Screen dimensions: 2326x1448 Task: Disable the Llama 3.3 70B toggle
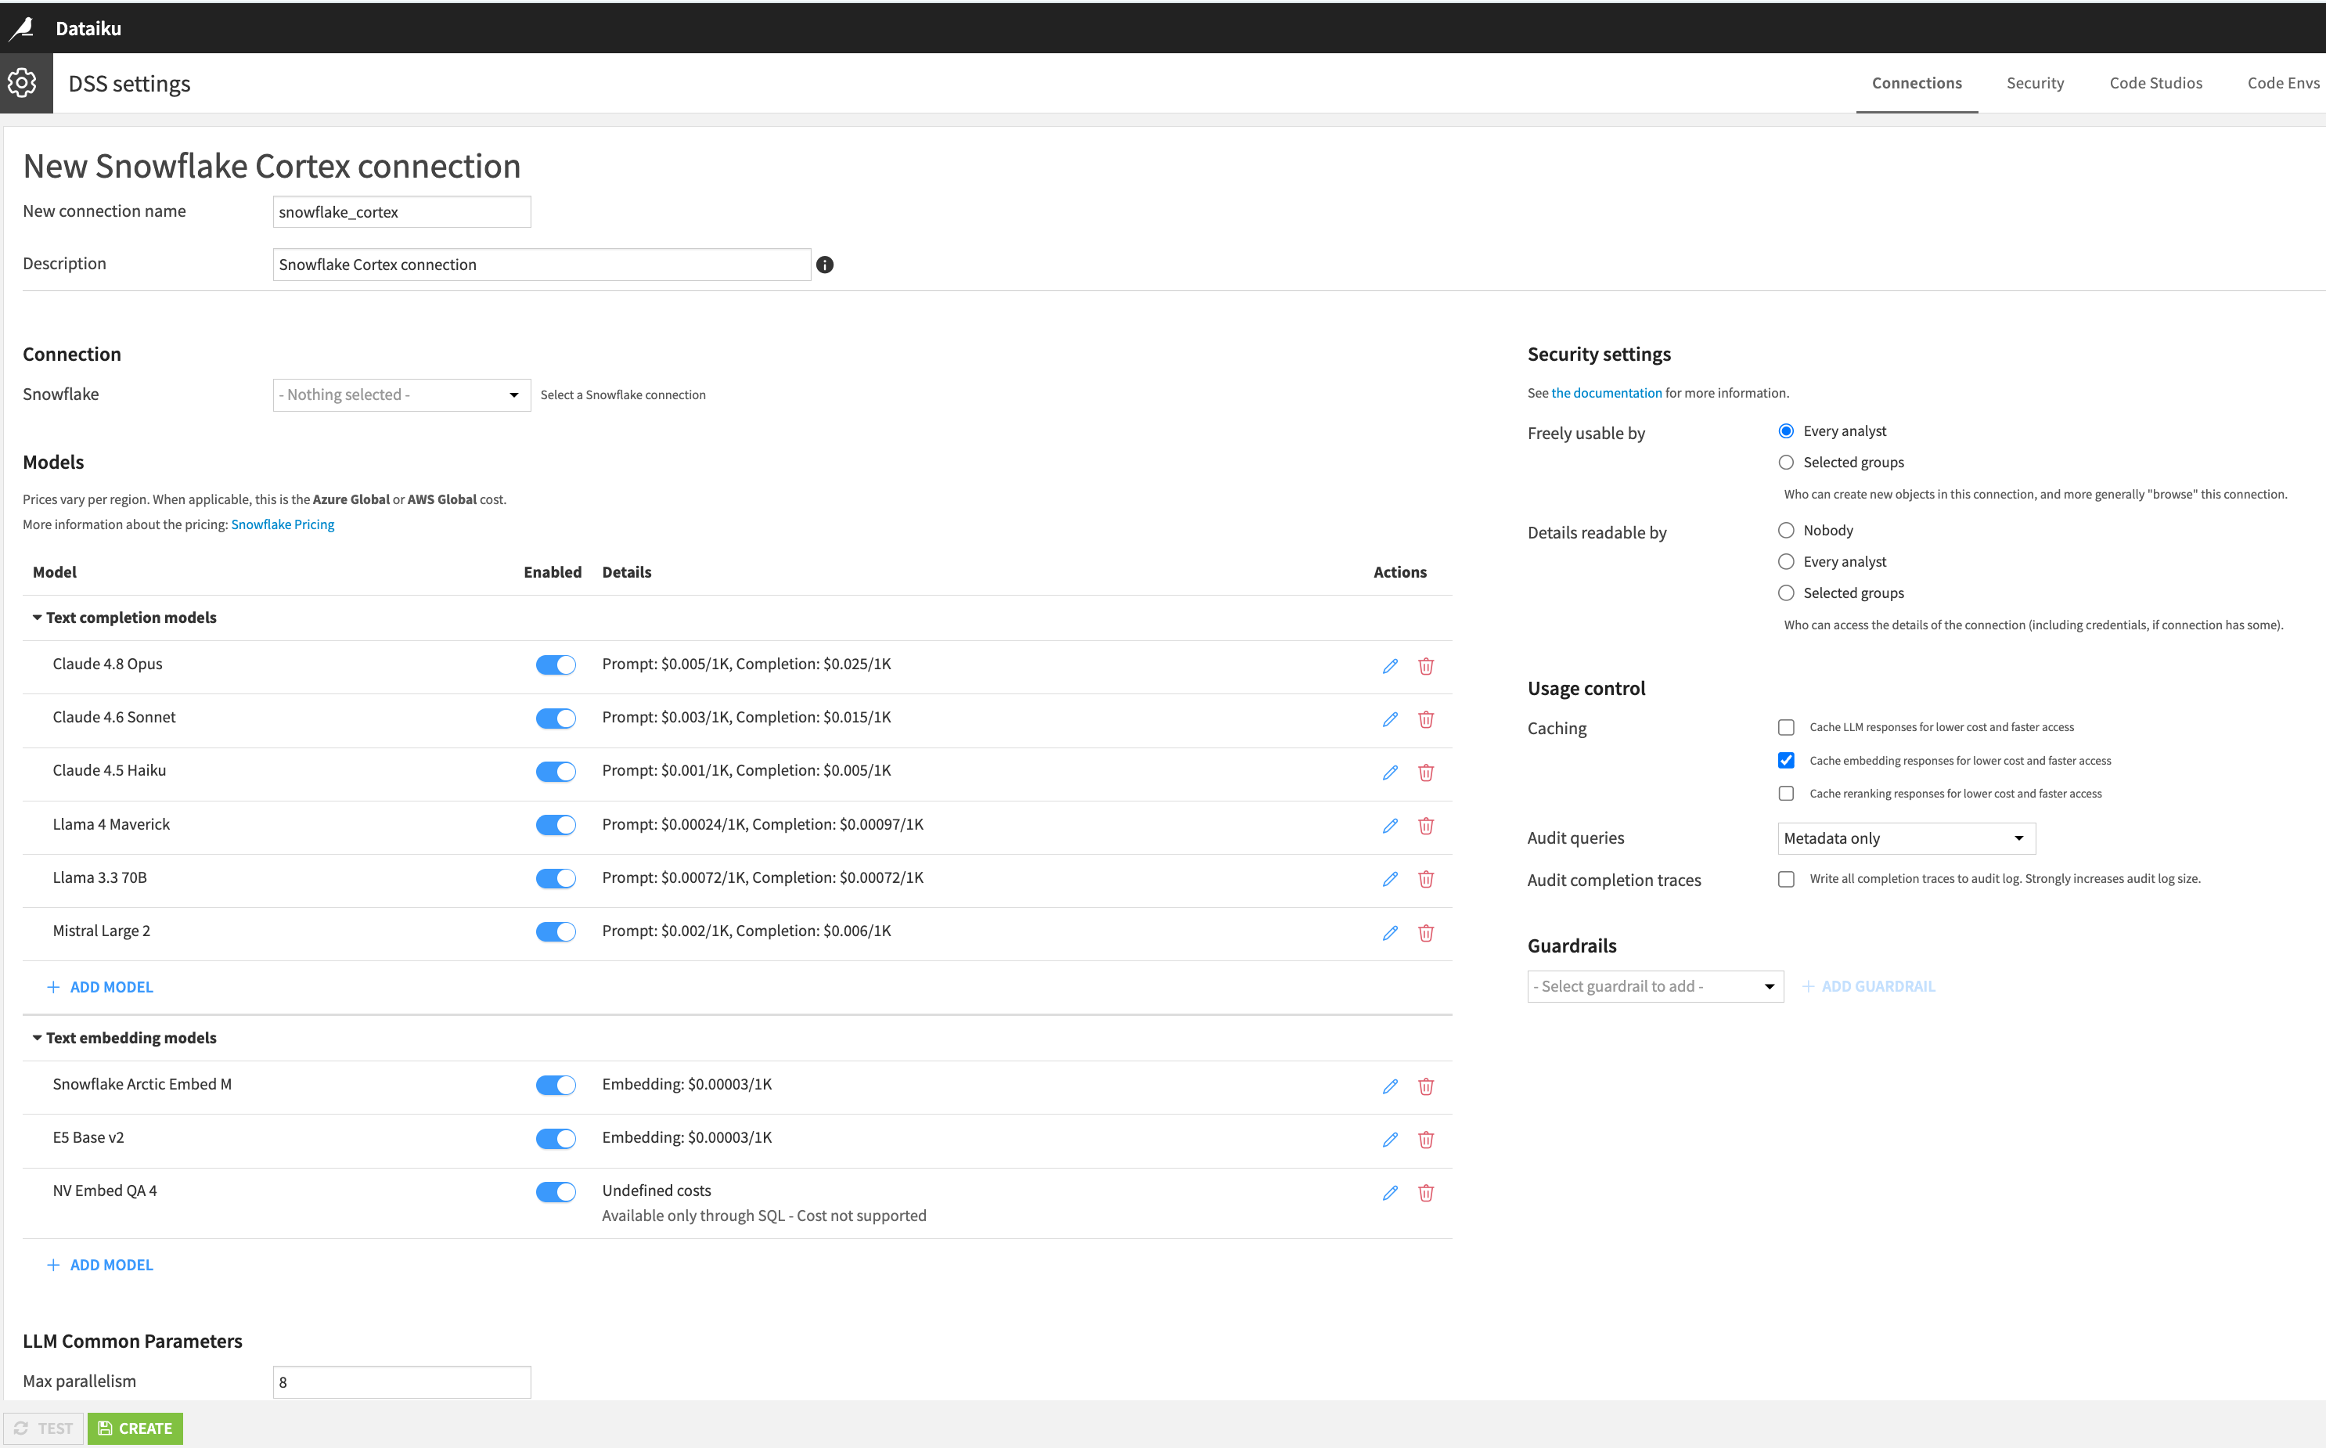tap(556, 878)
